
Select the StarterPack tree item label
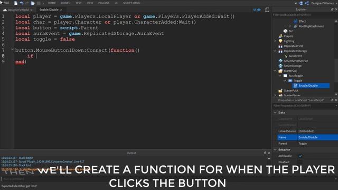(291, 90)
